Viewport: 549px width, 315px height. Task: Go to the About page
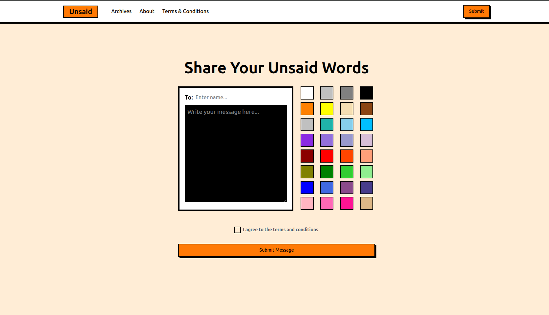tap(147, 11)
